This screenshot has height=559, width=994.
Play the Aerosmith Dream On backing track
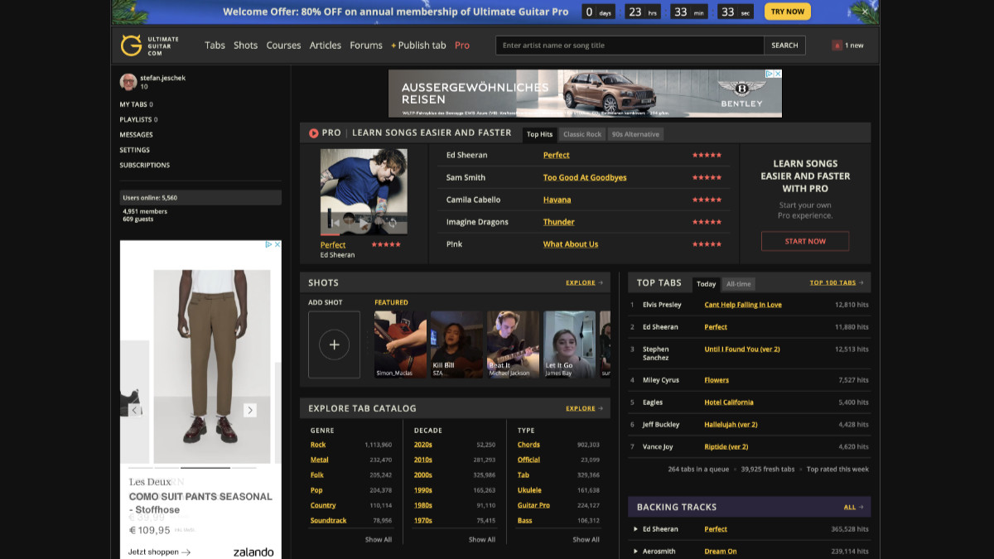pos(635,552)
